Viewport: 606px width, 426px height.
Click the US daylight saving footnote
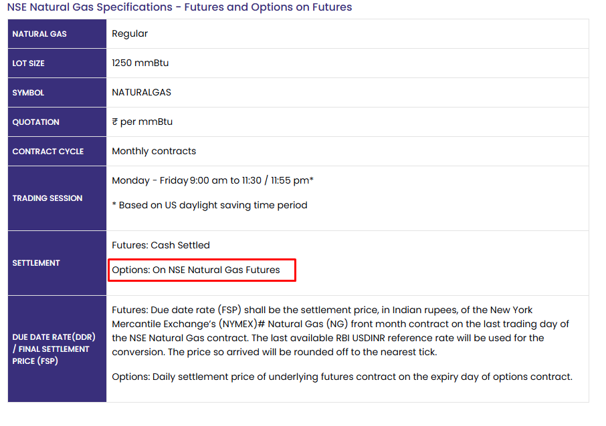209,205
